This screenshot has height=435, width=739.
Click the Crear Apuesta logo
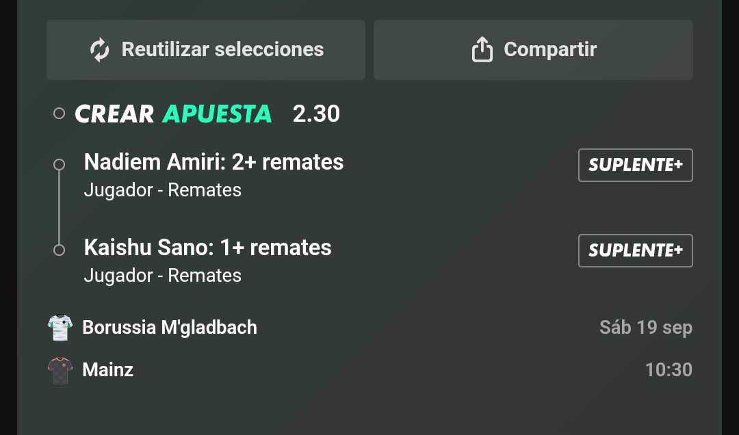pos(173,114)
